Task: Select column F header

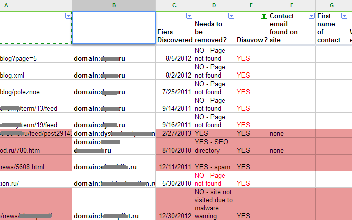Action: click(x=291, y=5)
